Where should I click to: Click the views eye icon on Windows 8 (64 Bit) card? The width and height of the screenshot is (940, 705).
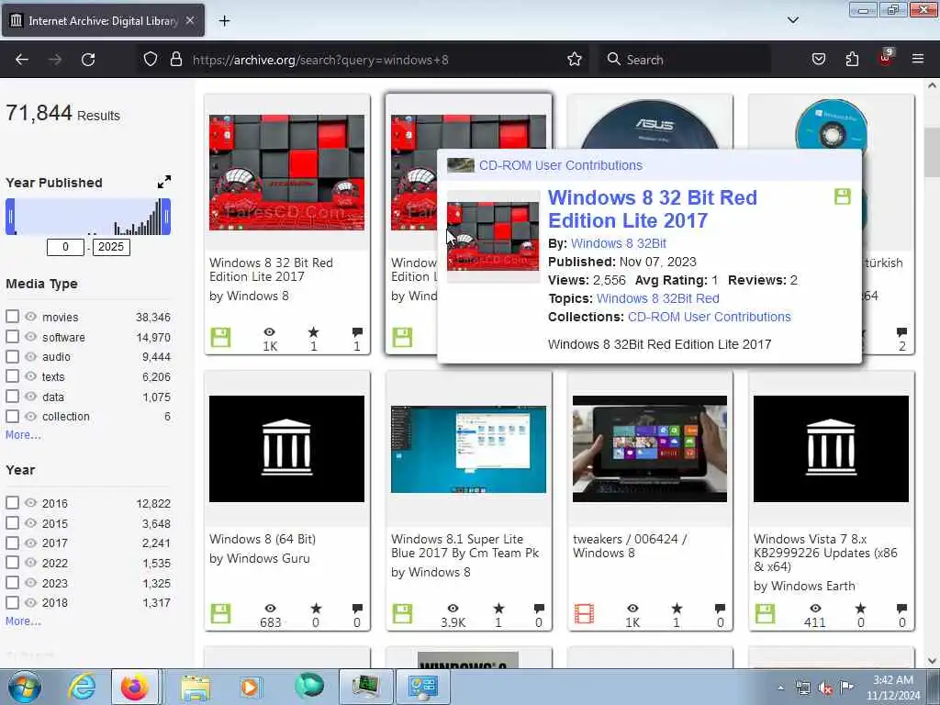(x=271, y=608)
